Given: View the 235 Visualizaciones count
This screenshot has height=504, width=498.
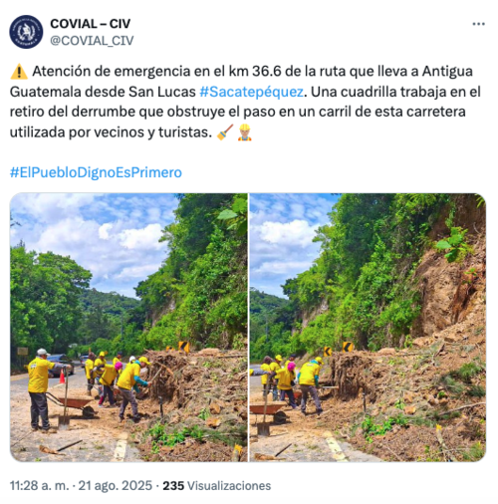Looking at the screenshot, I should pyautogui.click(x=217, y=486).
